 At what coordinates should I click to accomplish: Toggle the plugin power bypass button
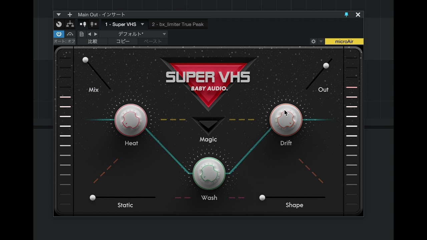click(x=59, y=34)
